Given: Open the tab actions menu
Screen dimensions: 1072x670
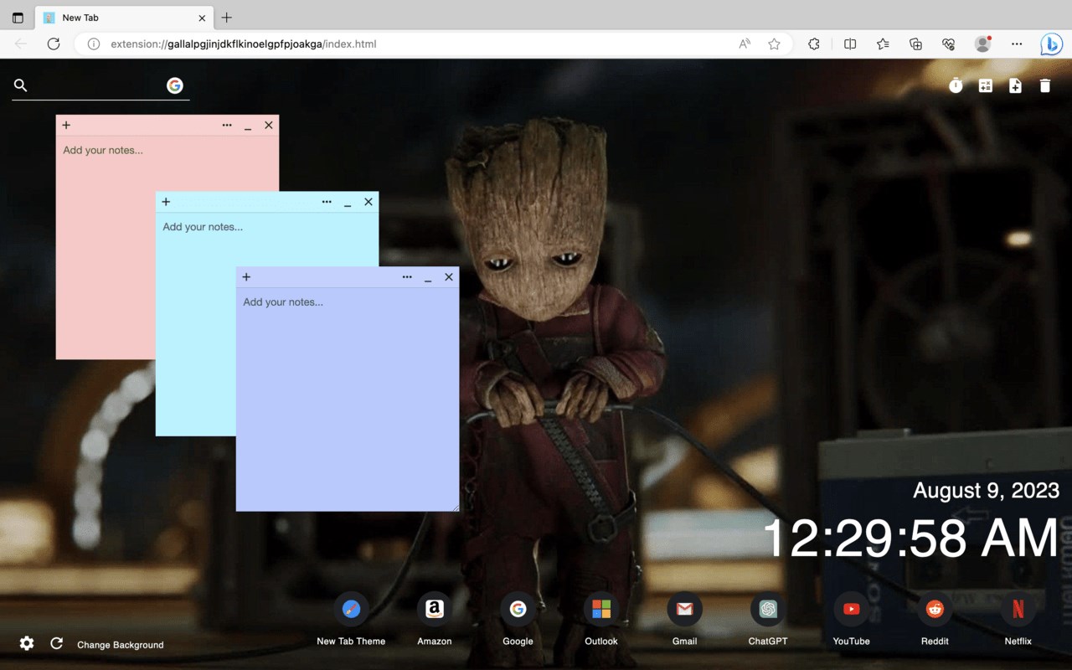Looking at the screenshot, I should (18, 18).
